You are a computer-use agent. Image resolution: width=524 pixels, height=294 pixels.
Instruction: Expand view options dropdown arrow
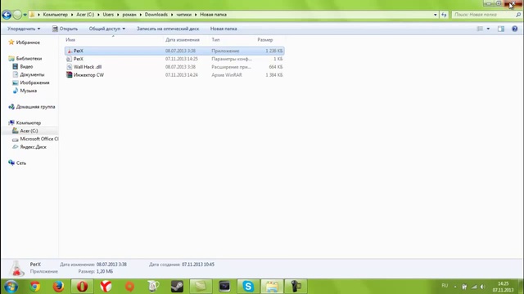[x=488, y=29]
